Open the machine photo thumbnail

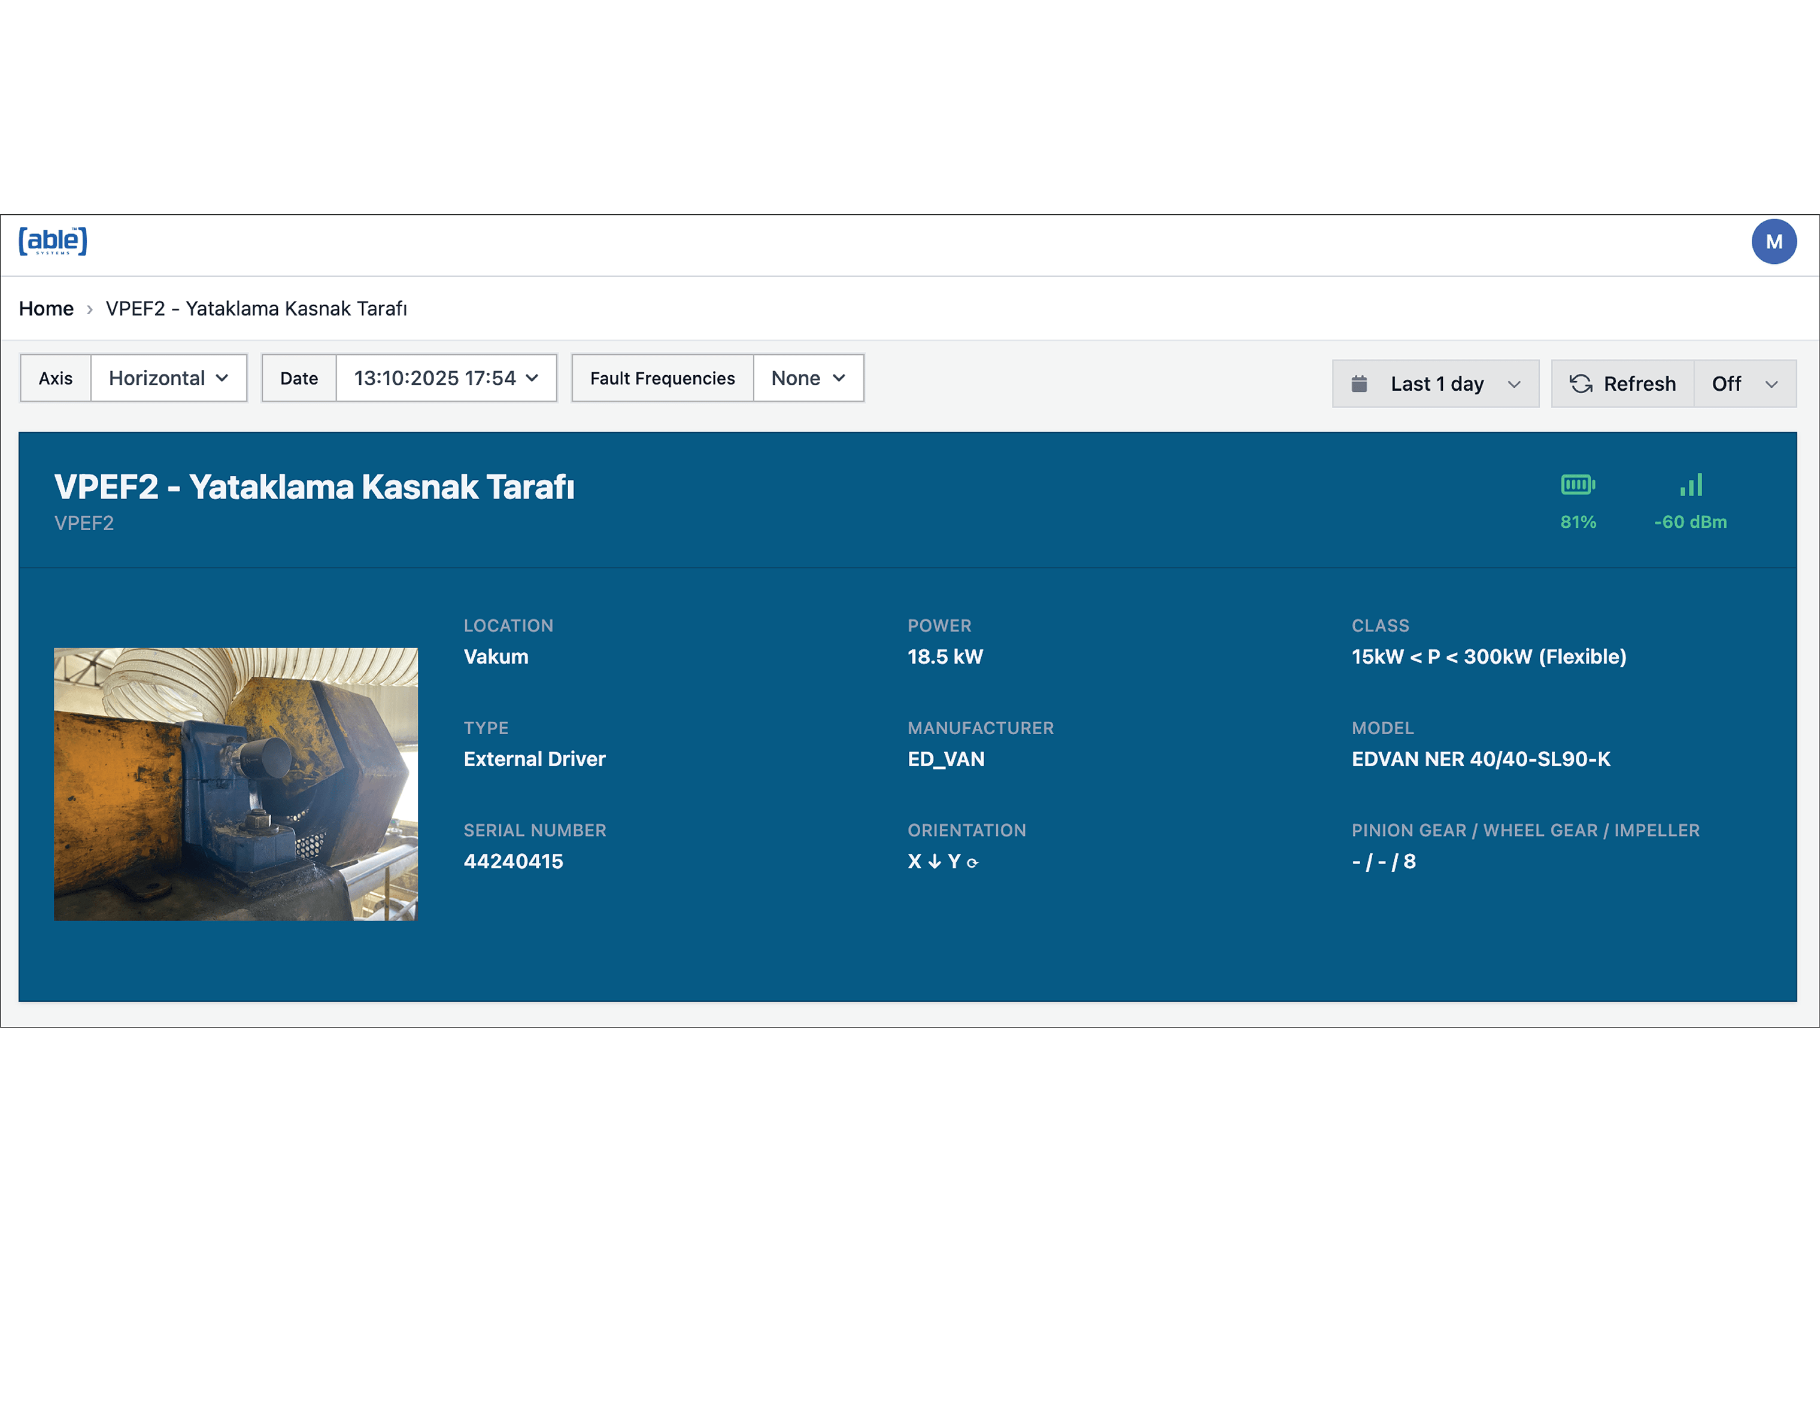(236, 784)
